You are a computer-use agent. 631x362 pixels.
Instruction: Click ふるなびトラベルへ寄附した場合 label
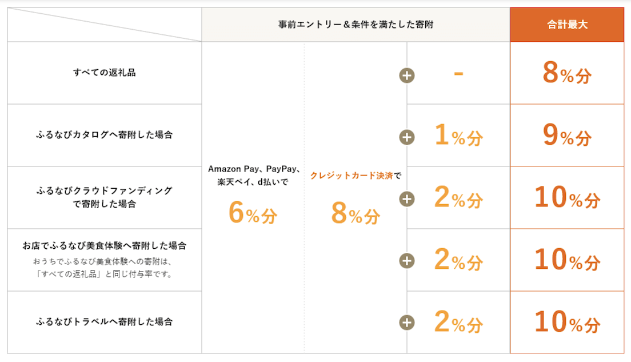point(104,322)
